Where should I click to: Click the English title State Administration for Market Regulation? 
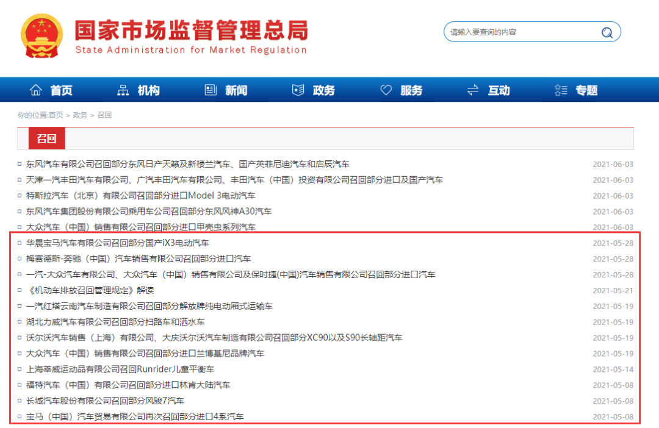191,50
